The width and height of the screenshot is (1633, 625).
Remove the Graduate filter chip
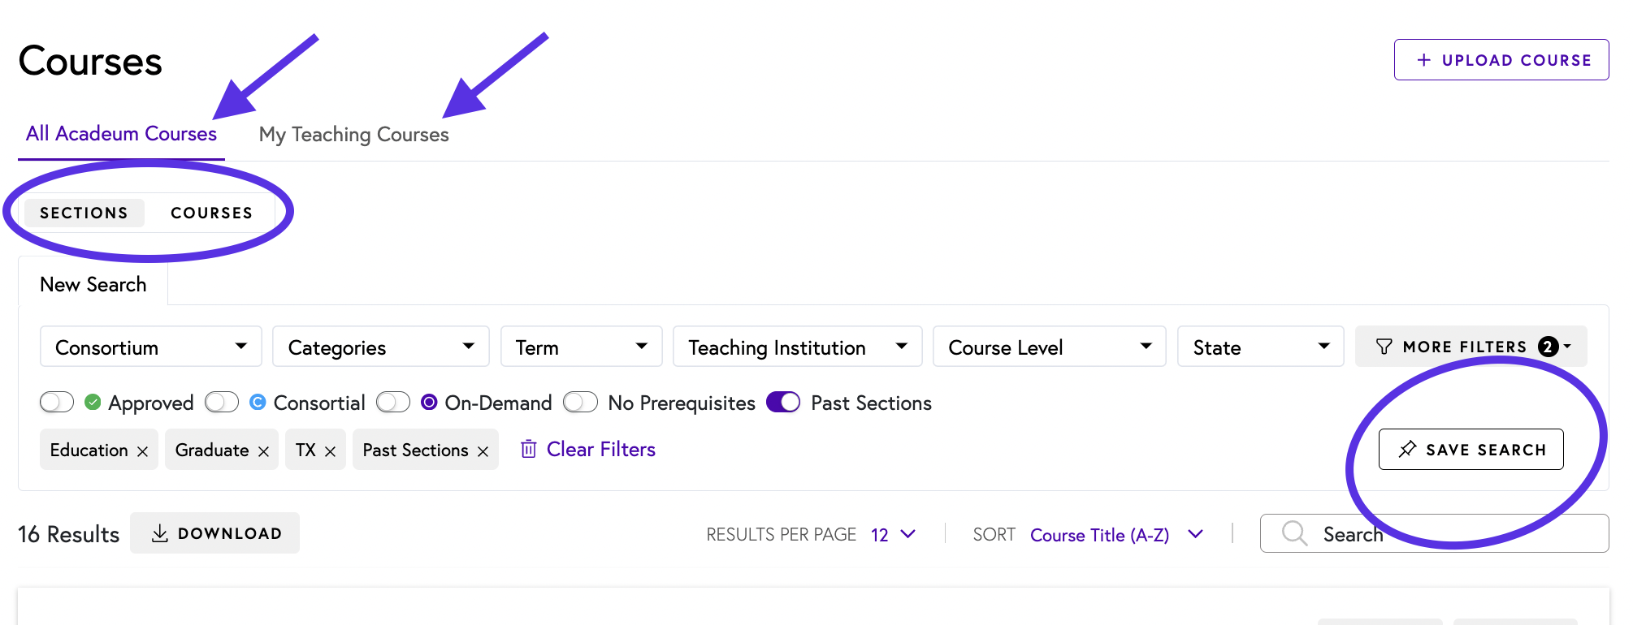(263, 451)
